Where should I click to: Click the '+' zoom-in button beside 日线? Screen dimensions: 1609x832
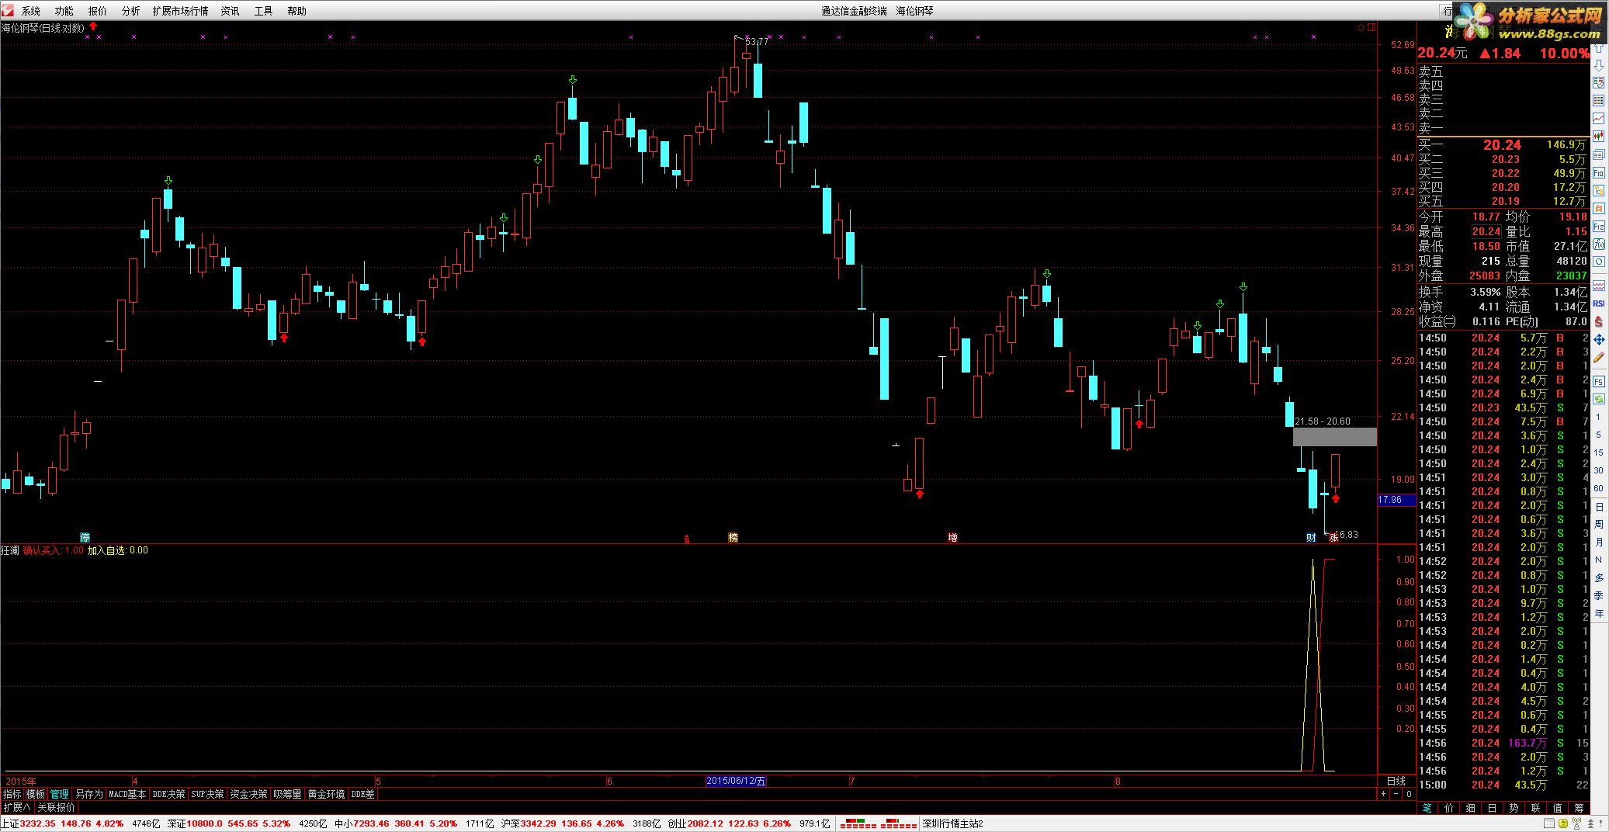(x=1384, y=794)
